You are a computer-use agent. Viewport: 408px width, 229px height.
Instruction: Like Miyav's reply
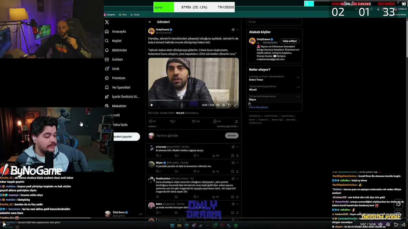196,171
